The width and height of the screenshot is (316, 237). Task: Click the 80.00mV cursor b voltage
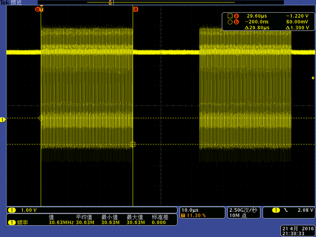tap(297, 22)
